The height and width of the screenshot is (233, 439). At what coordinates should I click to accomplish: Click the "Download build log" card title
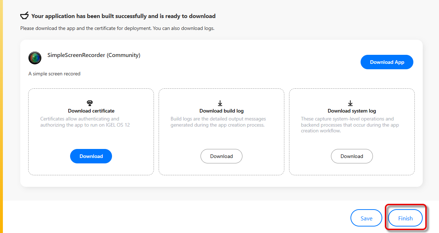tap(221, 111)
